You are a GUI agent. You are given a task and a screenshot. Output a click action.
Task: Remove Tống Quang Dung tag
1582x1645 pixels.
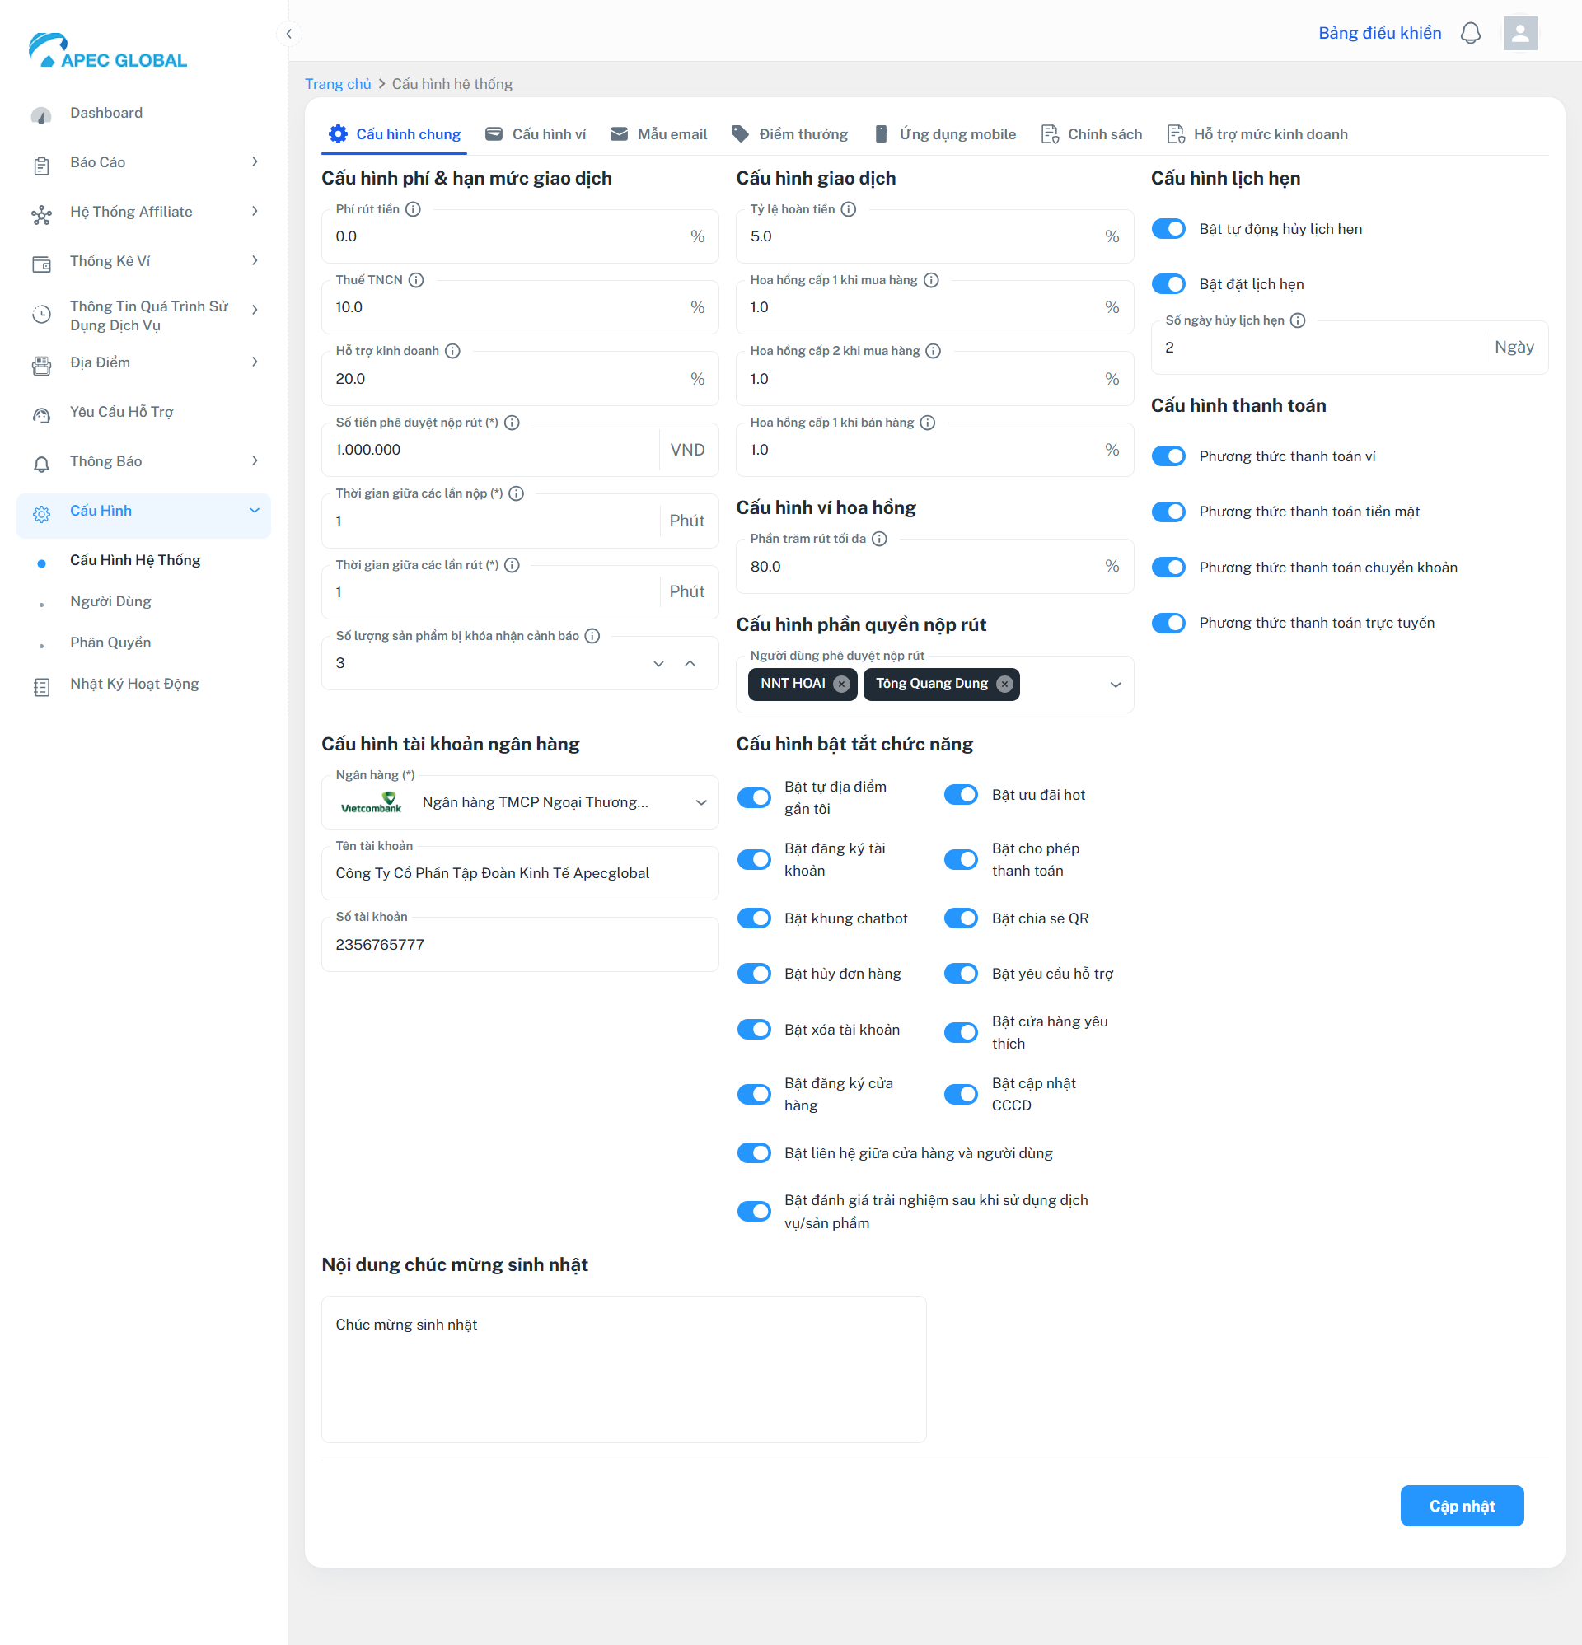click(1004, 684)
